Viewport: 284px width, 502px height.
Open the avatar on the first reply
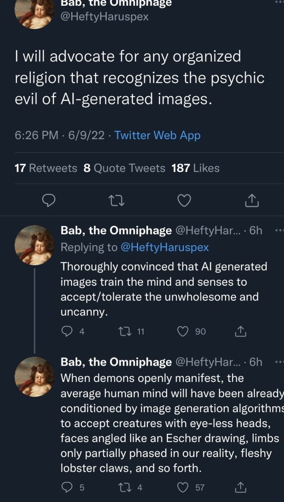34,245
